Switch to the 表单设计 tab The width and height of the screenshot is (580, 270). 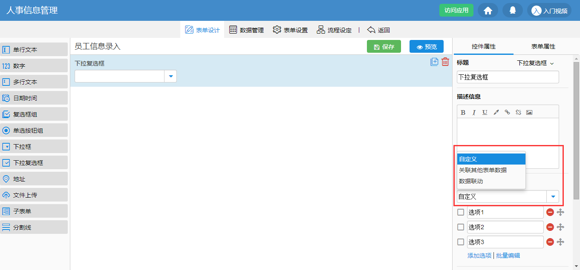(202, 30)
